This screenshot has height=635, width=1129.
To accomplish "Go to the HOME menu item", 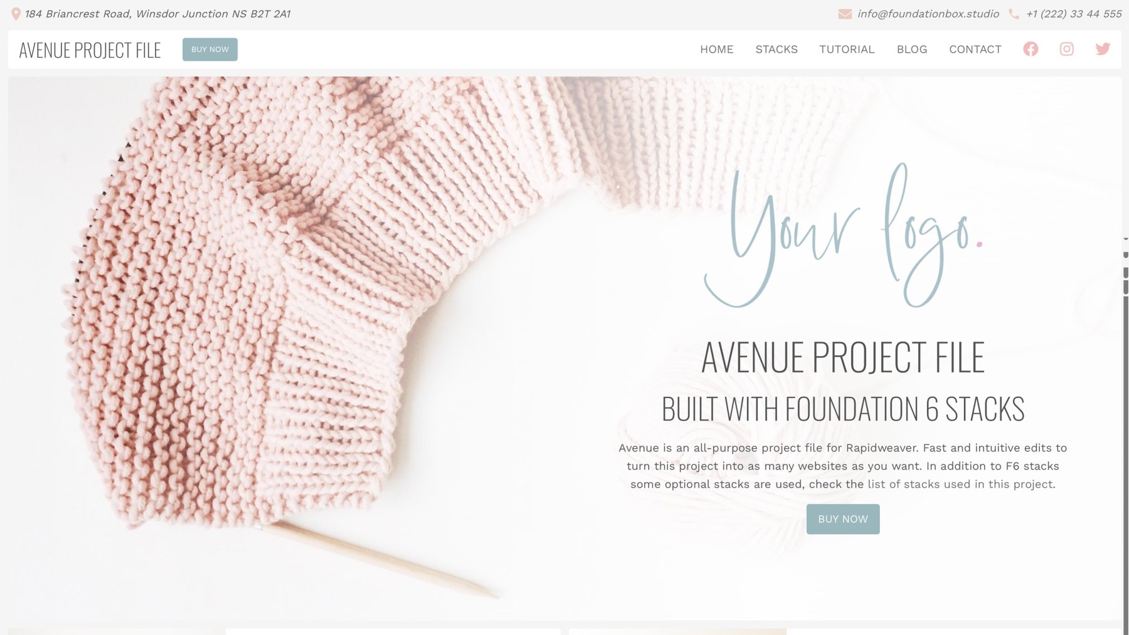I will (x=716, y=50).
